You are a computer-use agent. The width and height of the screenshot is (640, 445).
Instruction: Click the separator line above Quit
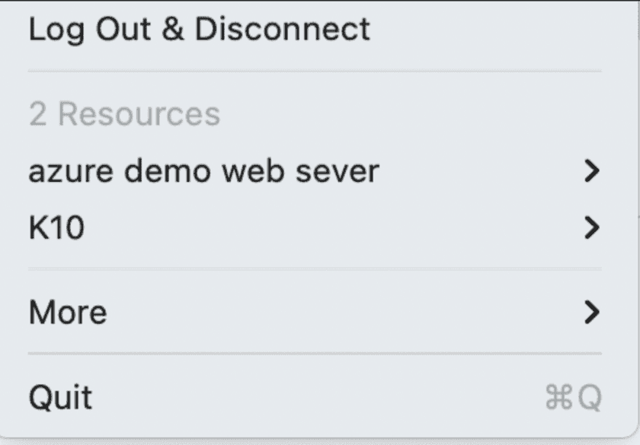coord(314,354)
